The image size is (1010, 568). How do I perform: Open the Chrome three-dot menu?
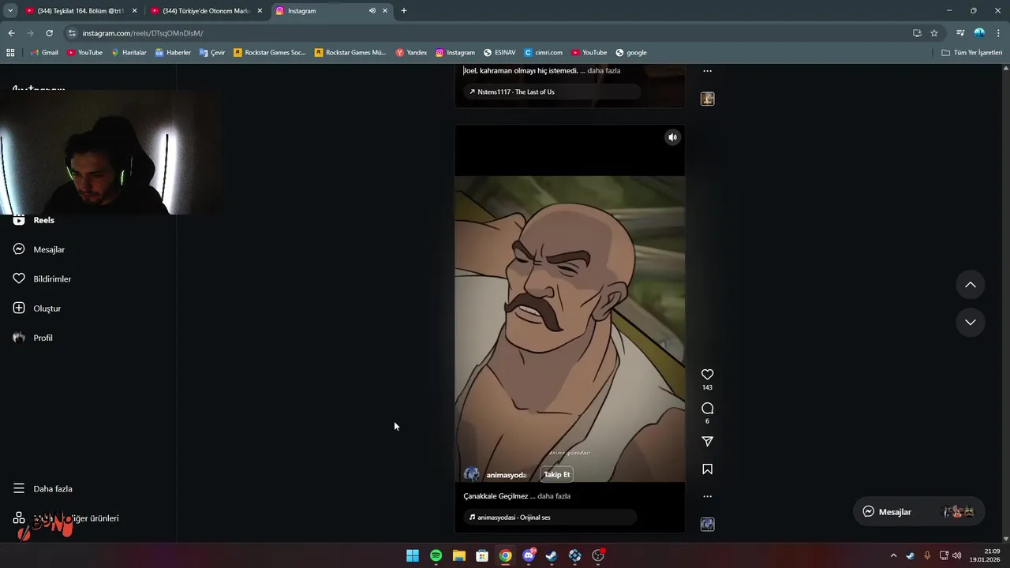click(x=999, y=33)
